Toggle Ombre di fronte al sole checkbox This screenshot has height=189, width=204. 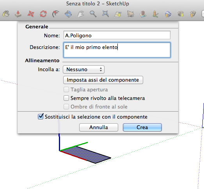[x=66, y=107]
